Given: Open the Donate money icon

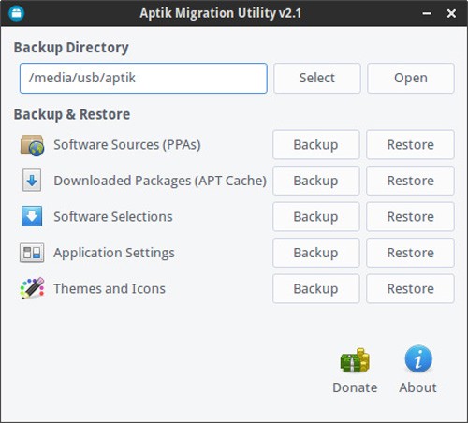Looking at the screenshot, I should (x=355, y=360).
